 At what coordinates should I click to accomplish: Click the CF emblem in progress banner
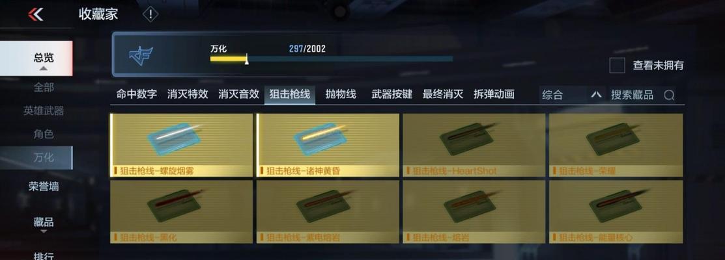click(x=141, y=56)
